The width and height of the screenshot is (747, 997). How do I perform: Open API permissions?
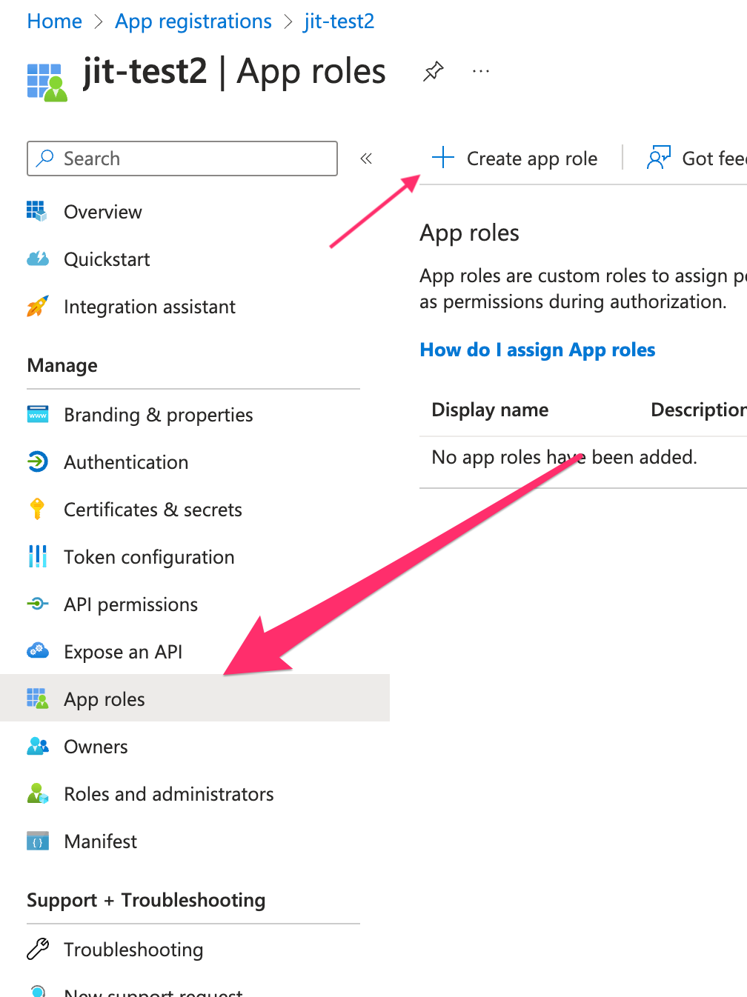click(131, 604)
